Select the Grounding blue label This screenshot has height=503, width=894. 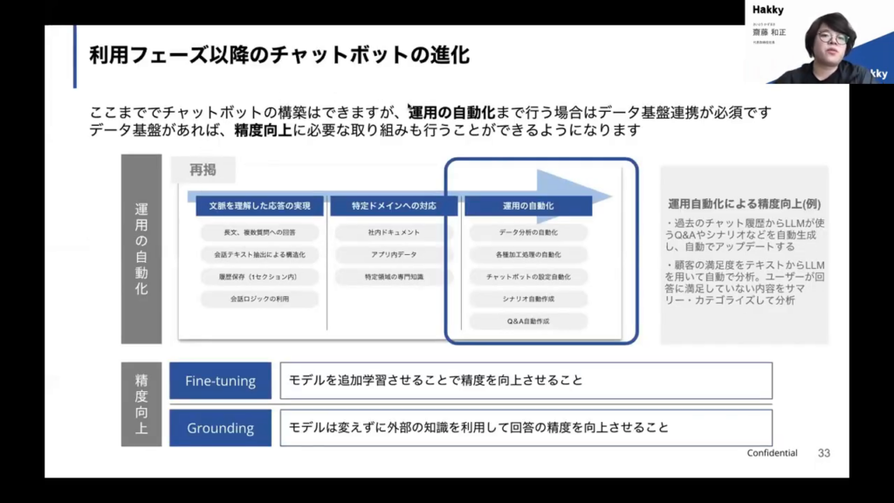point(220,428)
